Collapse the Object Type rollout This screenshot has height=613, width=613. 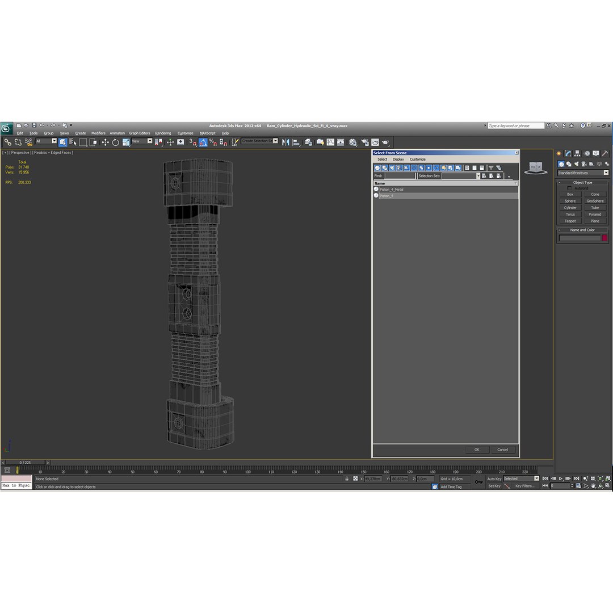[582, 183]
